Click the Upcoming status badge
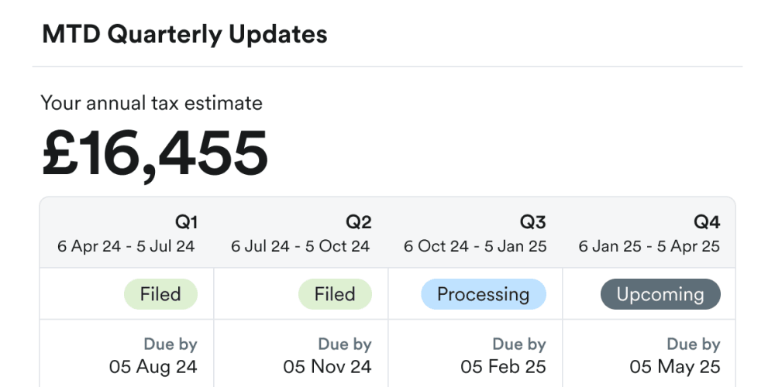 click(x=660, y=294)
